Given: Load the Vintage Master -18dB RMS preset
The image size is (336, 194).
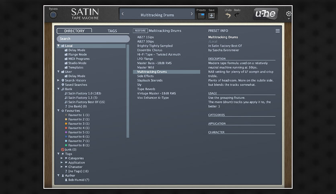Looking at the screenshot, I should point(156,93).
